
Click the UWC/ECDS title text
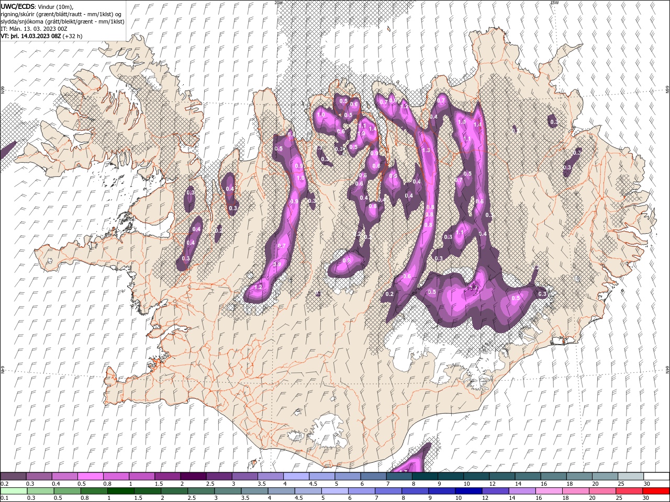tap(18, 6)
